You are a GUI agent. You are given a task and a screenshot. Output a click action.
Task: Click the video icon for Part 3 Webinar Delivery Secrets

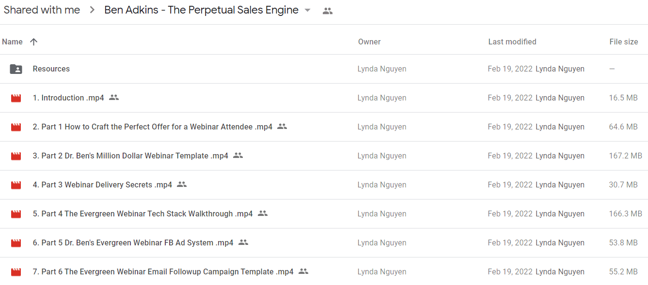pos(16,185)
